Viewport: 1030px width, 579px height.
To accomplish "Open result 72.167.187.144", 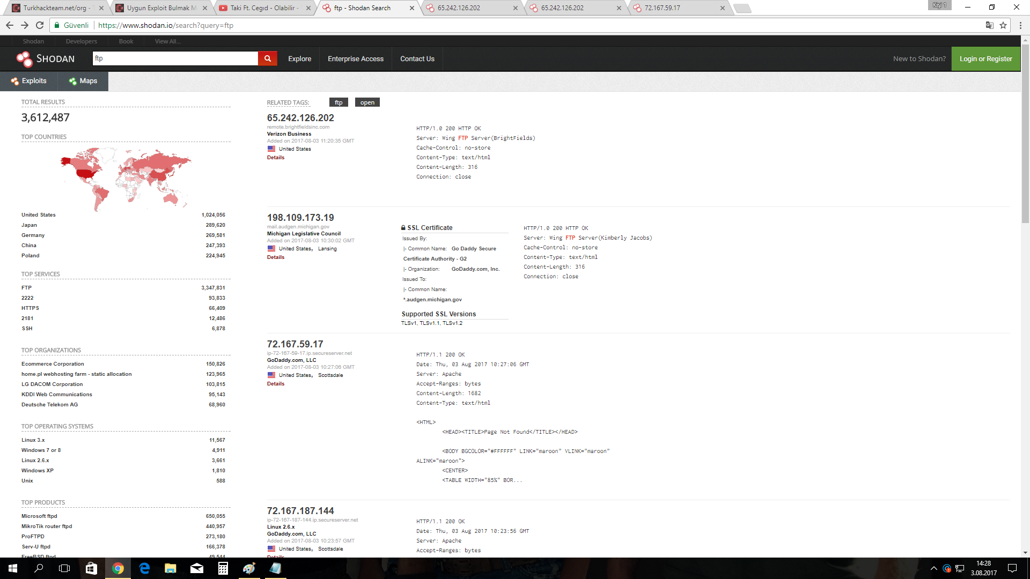I will click(x=300, y=511).
